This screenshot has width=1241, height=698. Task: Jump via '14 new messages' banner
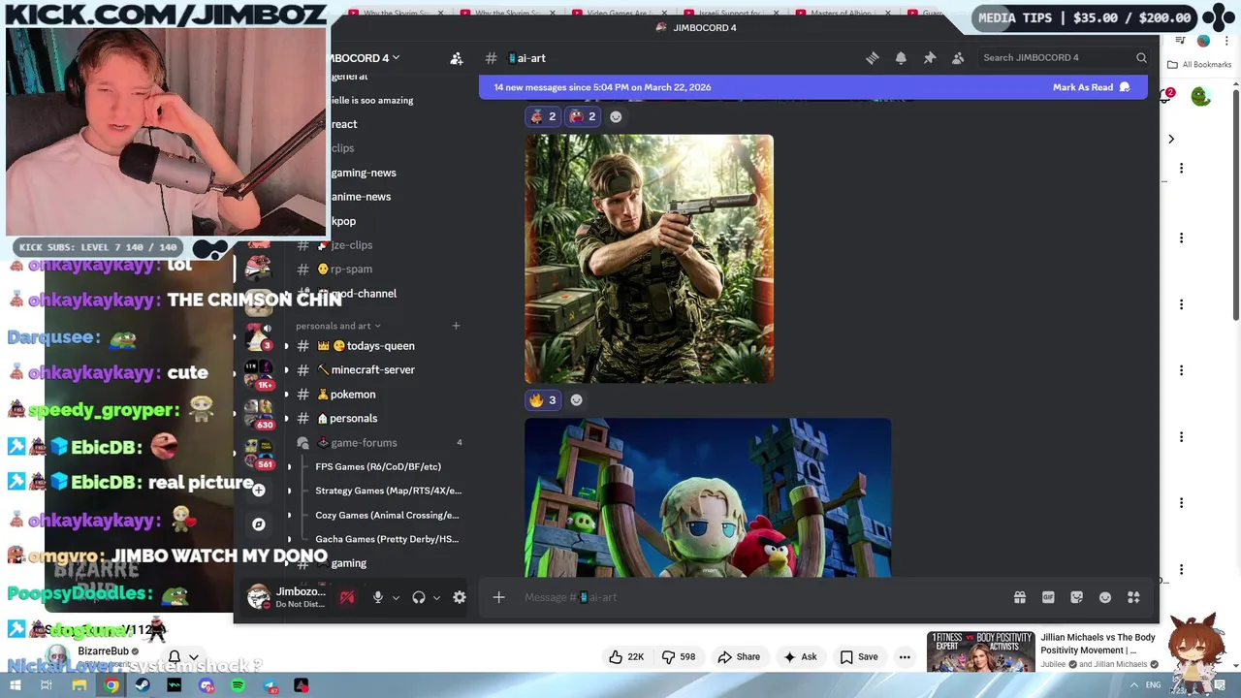point(602,87)
